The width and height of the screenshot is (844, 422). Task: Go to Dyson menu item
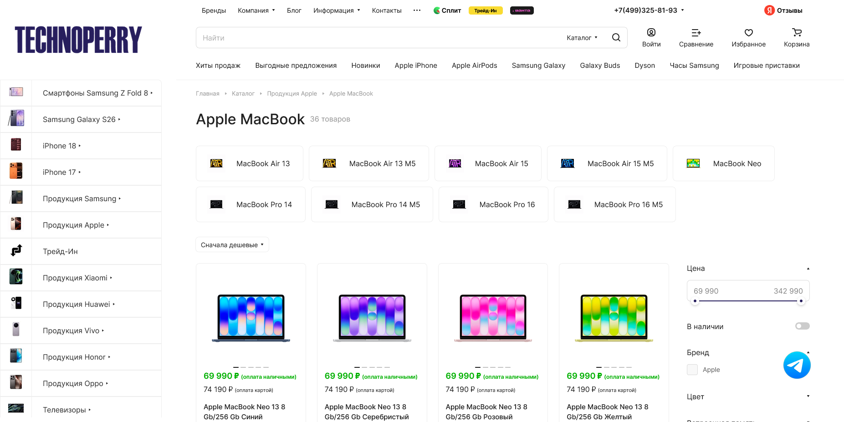[x=645, y=66]
